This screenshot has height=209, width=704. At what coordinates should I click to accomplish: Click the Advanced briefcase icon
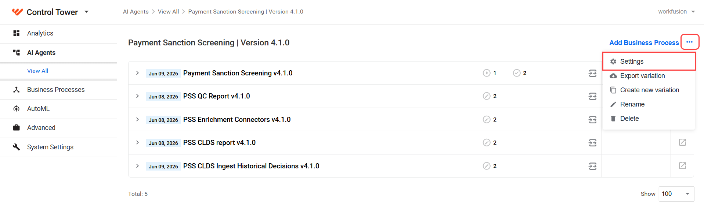point(16,128)
